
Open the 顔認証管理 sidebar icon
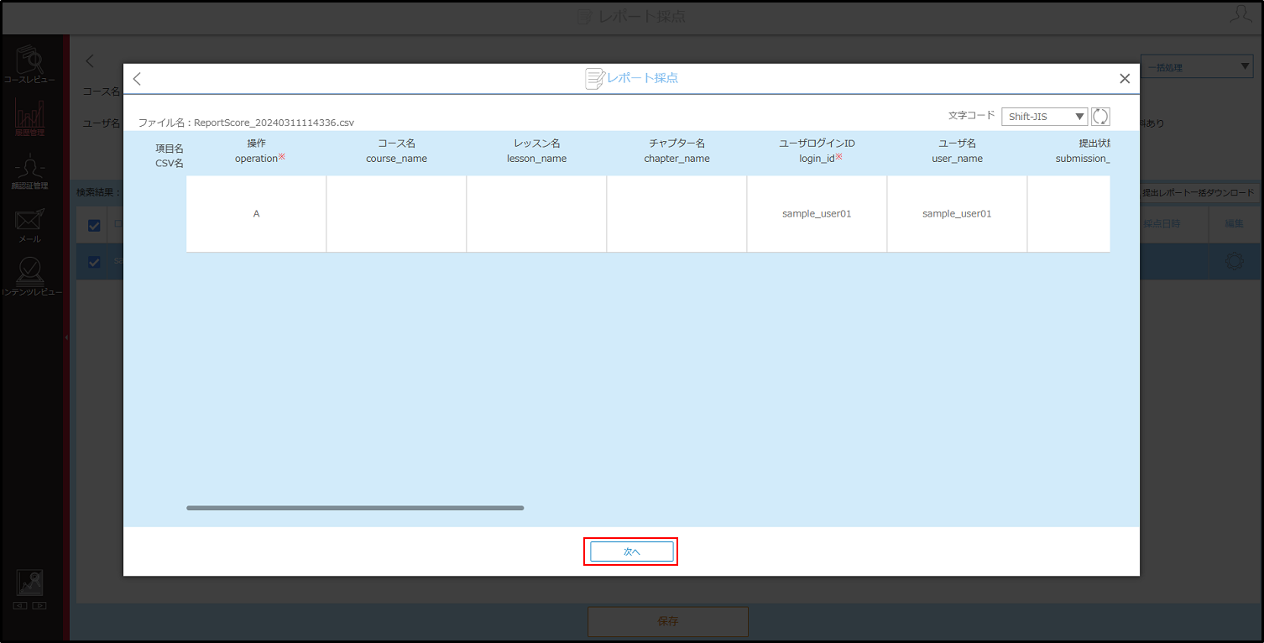tap(30, 171)
